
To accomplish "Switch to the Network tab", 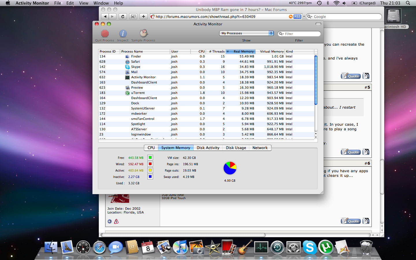I will (x=260, y=148).
